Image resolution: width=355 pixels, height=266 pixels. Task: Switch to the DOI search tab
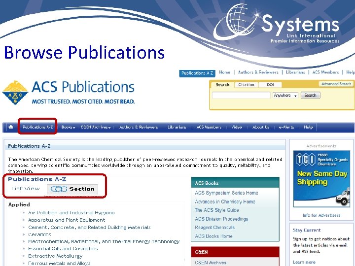point(270,85)
